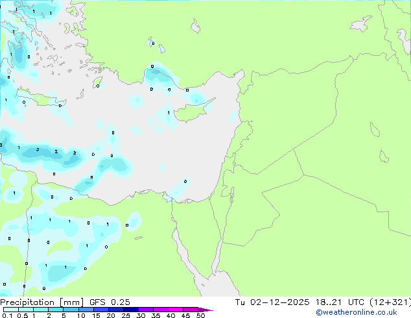Select the GFS 0.25 model label
The height and width of the screenshot is (318, 411).
(x=110, y=302)
